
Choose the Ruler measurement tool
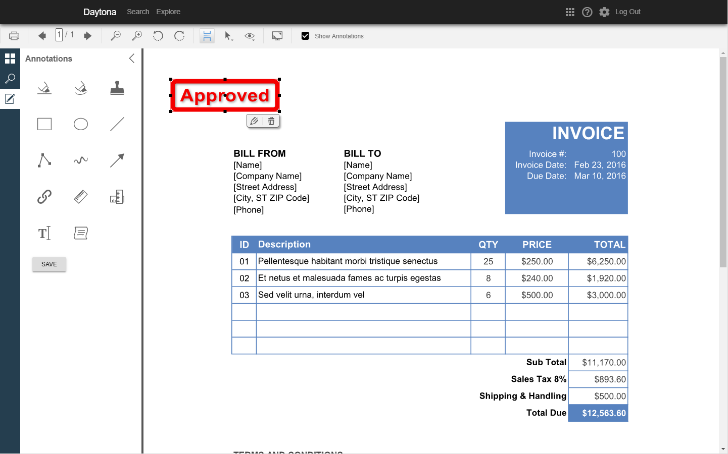click(x=81, y=197)
